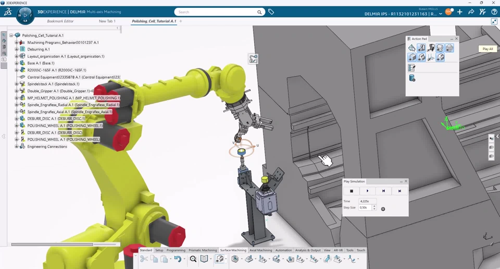Click the magnifier icon in search box
The height and width of the screenshot is (269, 500).
tap(259, 12)
